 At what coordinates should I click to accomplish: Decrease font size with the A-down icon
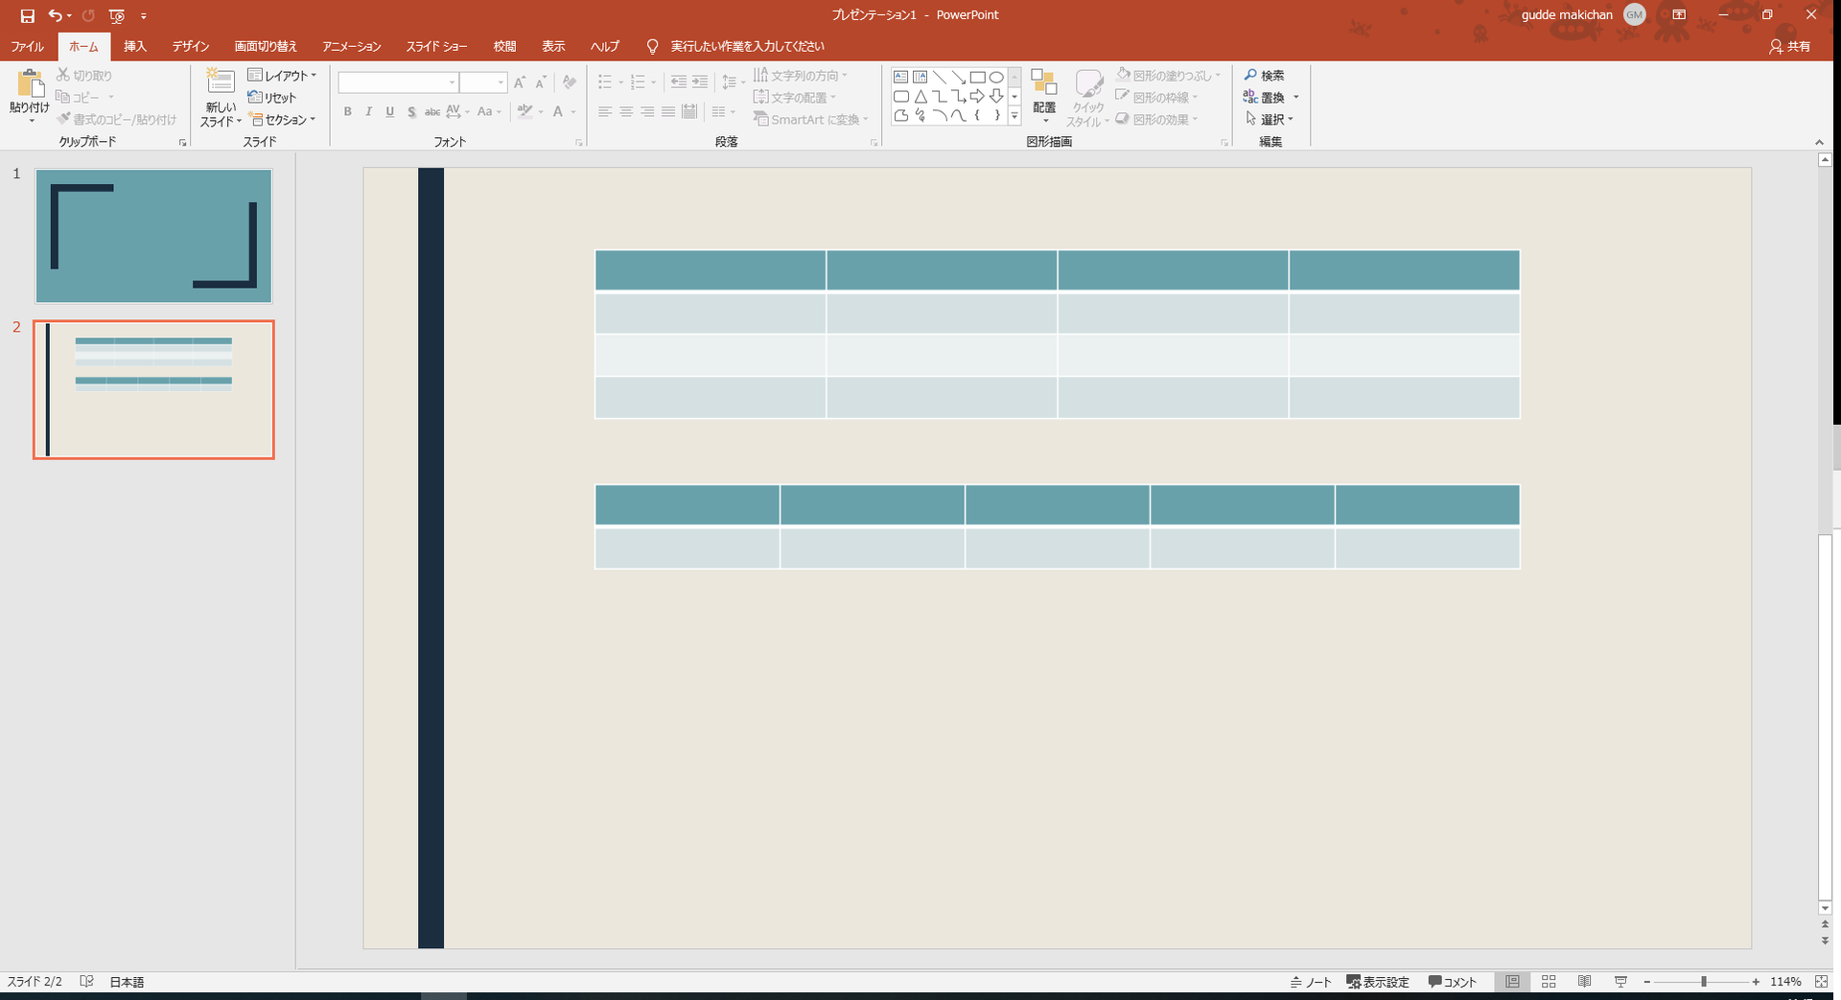pyautogui.click(x=541, y=82)
